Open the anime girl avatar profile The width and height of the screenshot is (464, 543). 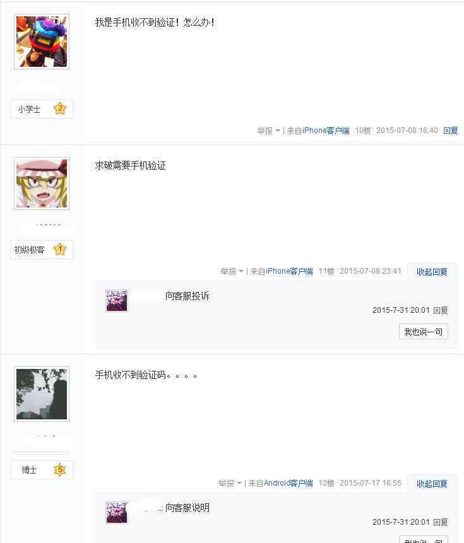(x=42, y=184)
